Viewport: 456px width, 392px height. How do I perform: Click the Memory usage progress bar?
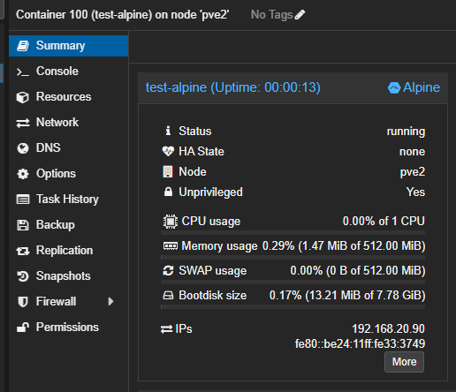point(293,257)
